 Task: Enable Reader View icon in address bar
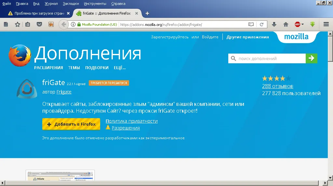[251, 24]
